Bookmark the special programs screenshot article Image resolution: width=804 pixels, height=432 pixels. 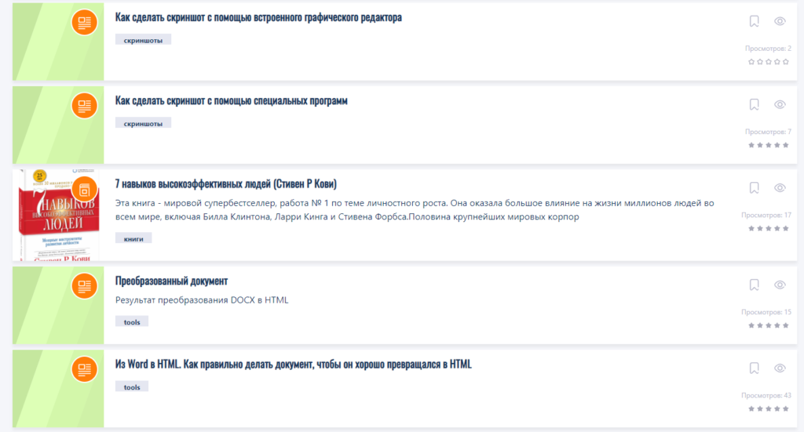tap(754, 104)
